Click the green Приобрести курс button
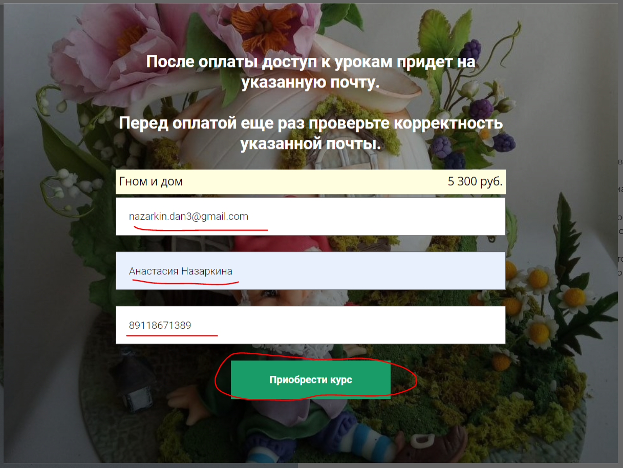 point(311,380)
